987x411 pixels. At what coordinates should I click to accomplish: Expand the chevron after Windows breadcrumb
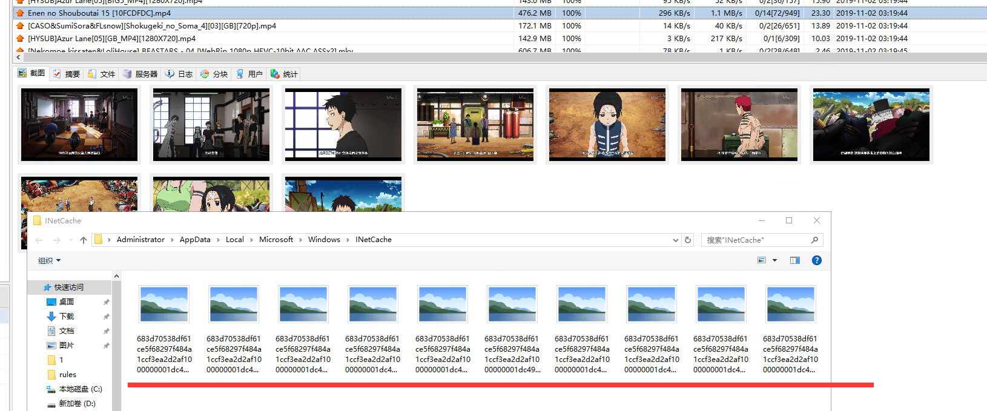pyautogui.click(x=348, y=240)
